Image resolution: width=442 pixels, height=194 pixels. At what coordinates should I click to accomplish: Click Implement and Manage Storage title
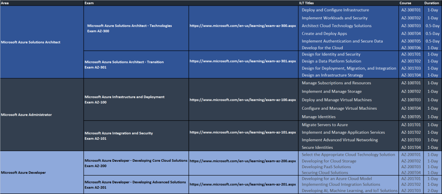[x=331, y=91]
